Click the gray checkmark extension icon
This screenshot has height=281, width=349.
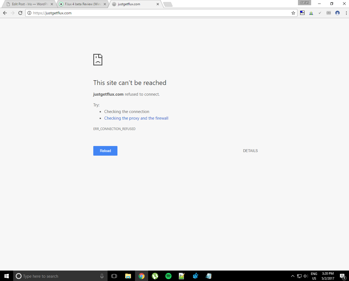pos(320,13)
